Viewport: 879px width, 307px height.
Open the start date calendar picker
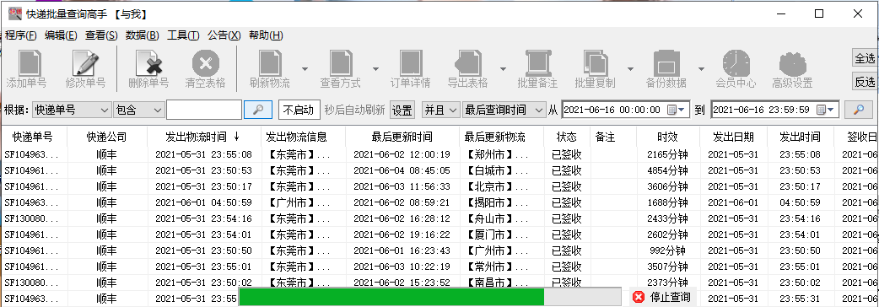point(677,110)
